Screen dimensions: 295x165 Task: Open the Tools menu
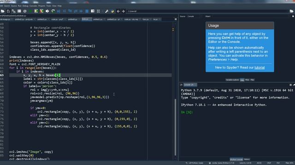(x=48, y=6)
